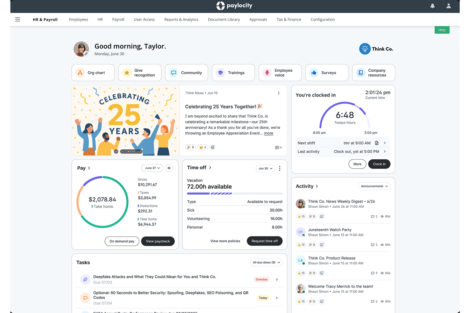Click Request time off button
The width and height of the screenshot is (470, 313).
click(x=265, y=241)
